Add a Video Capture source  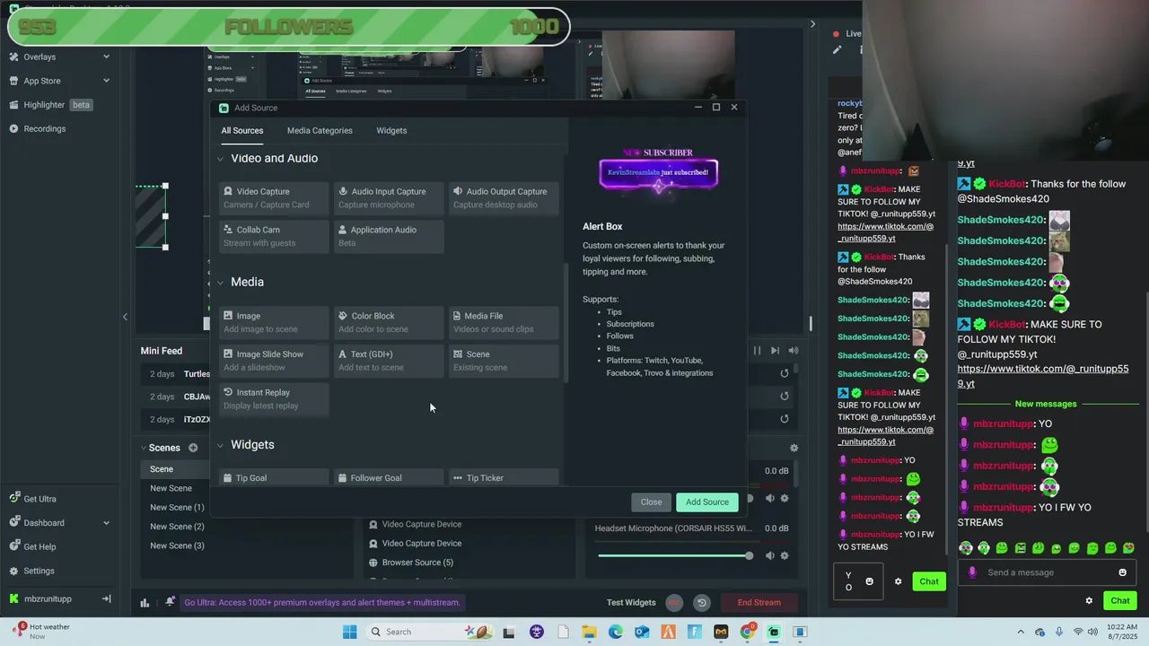[x=274, y=197]
